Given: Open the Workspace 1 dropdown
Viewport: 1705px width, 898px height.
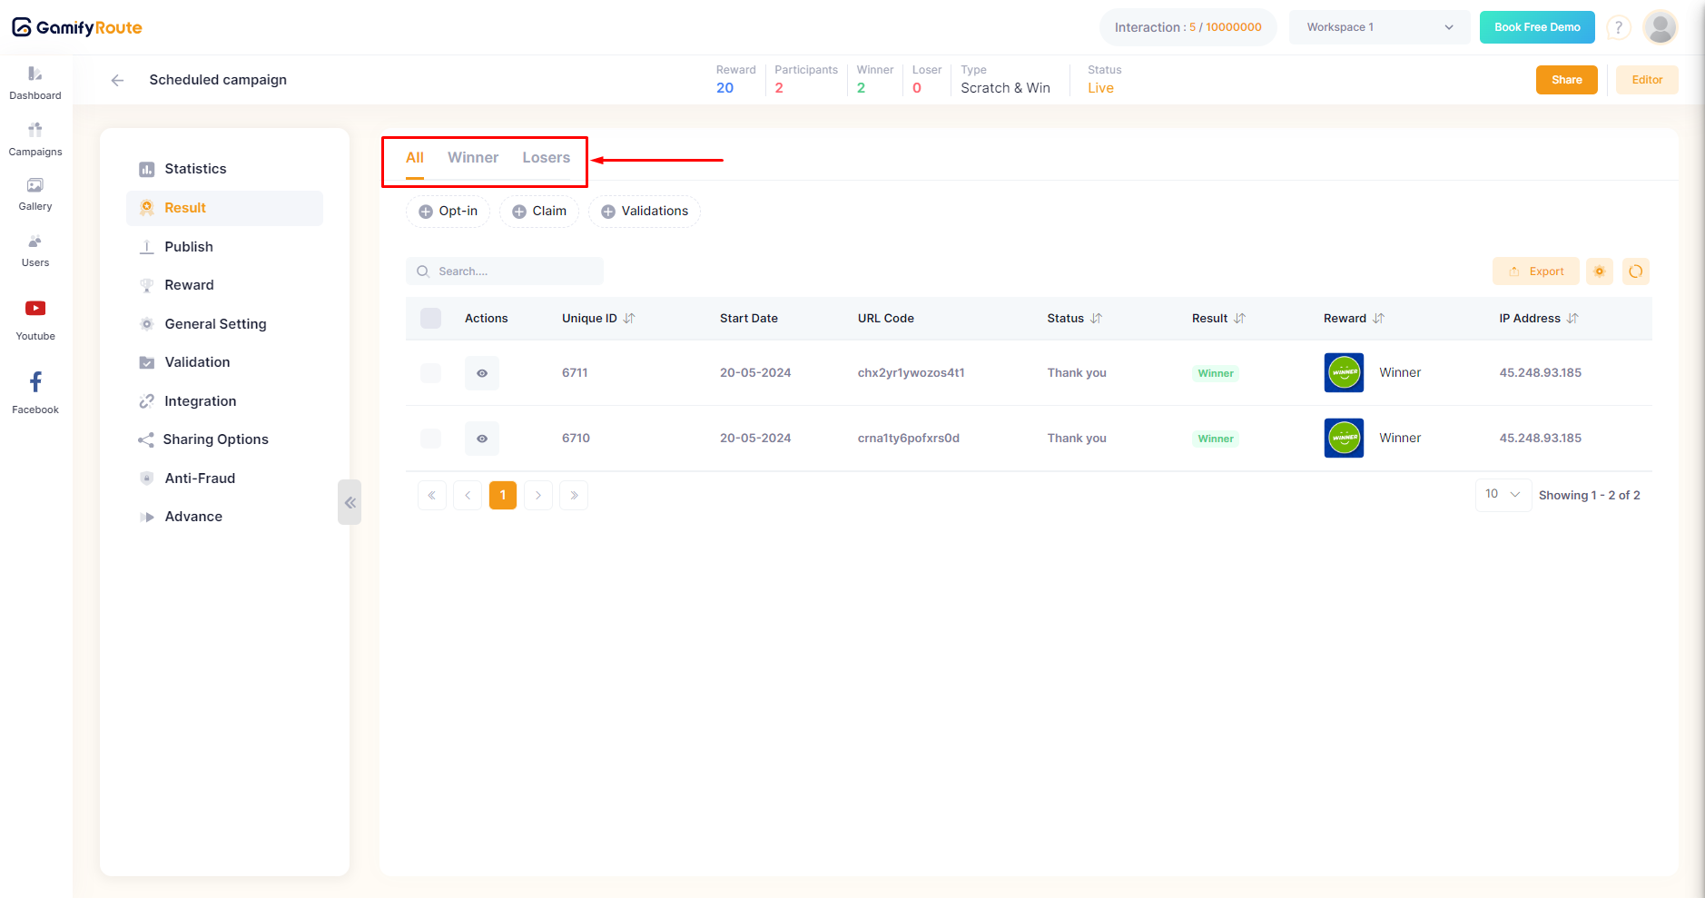Looking at the screenshot, I should (x=1379, y=27).
